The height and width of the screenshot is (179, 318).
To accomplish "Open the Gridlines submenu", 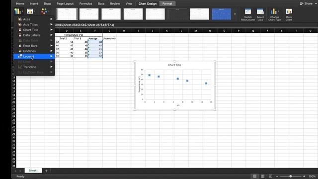I will pos(34,51).
